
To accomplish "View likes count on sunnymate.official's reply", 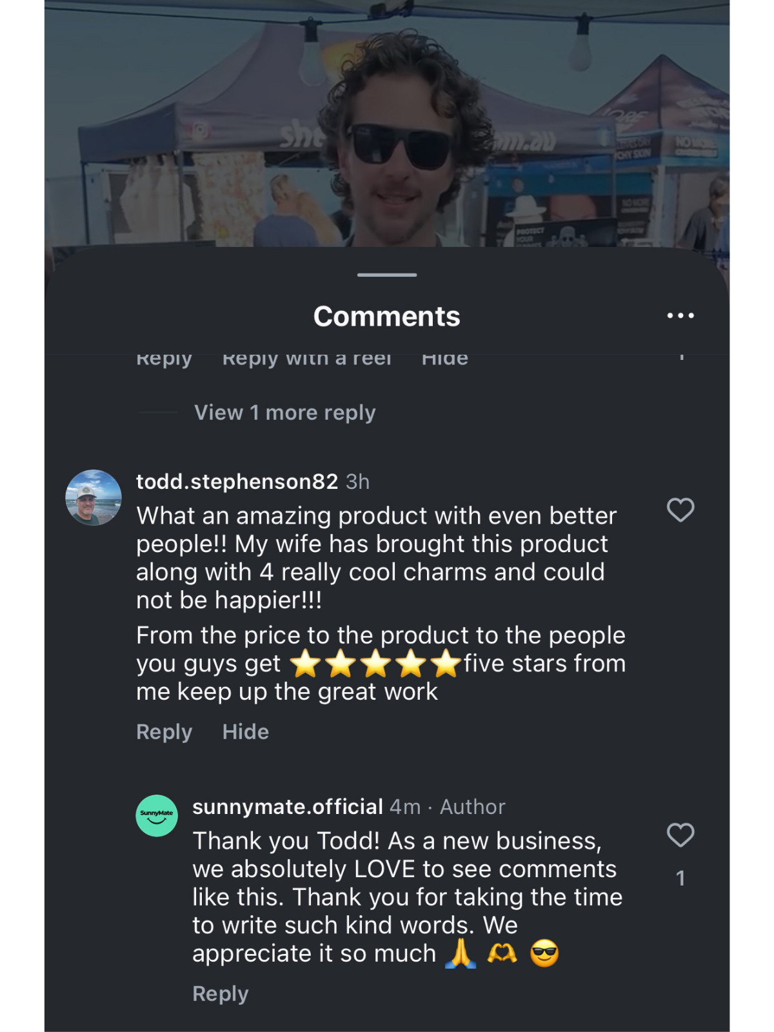I will (680, 878).
